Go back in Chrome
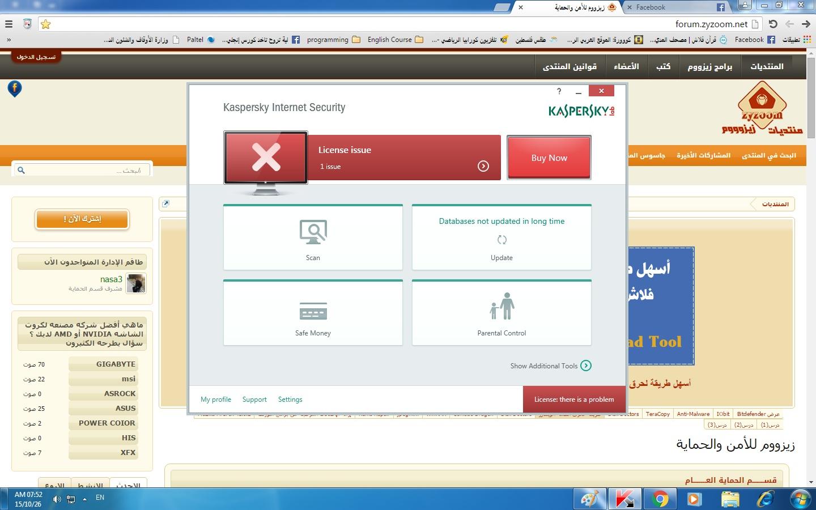 807,24
